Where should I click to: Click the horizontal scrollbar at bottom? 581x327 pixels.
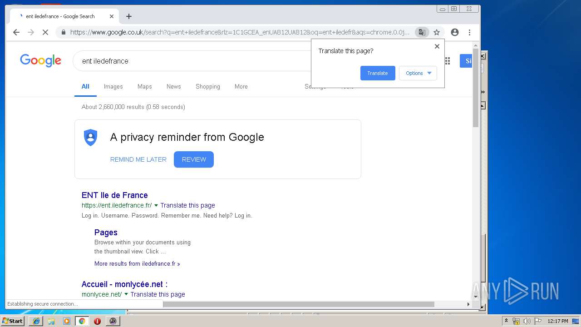299,304
